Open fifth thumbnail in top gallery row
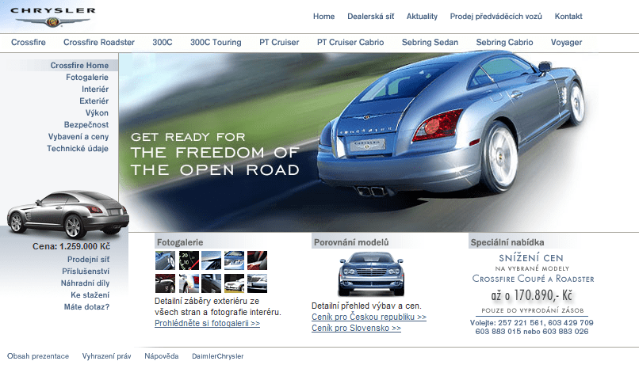Viewport: 639px width, 380px height. coord(257,260)
